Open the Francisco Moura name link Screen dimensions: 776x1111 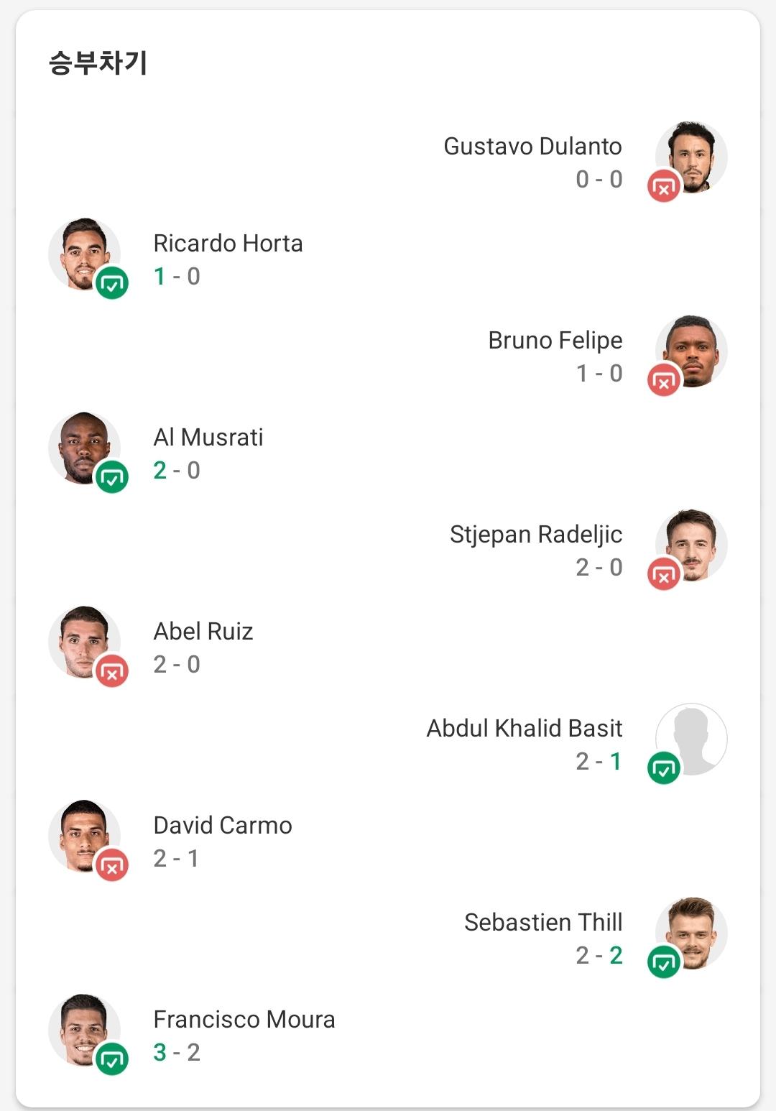point(244,1019)
